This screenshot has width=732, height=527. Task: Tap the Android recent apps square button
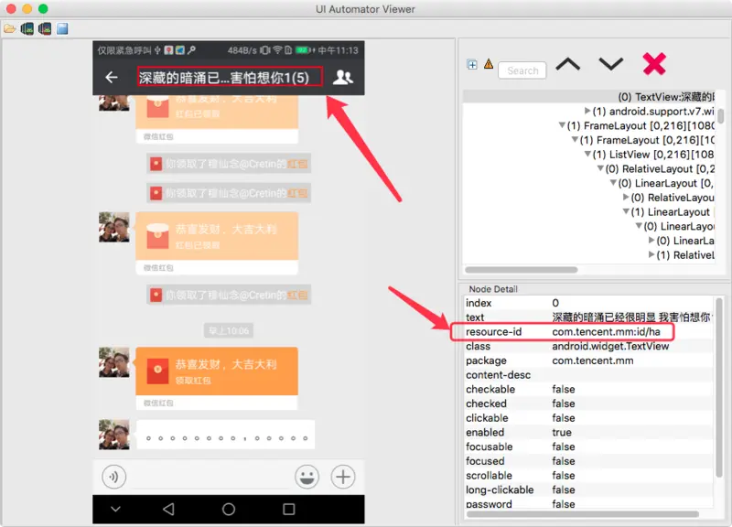click(x=289, y=509)
